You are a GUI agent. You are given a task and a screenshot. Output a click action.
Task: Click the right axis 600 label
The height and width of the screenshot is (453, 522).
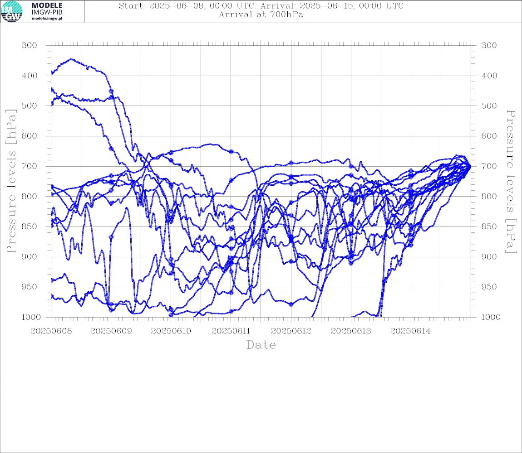489,136
